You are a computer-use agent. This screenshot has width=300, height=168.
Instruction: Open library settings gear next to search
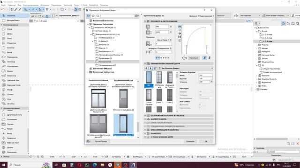(x=136, y=16)
